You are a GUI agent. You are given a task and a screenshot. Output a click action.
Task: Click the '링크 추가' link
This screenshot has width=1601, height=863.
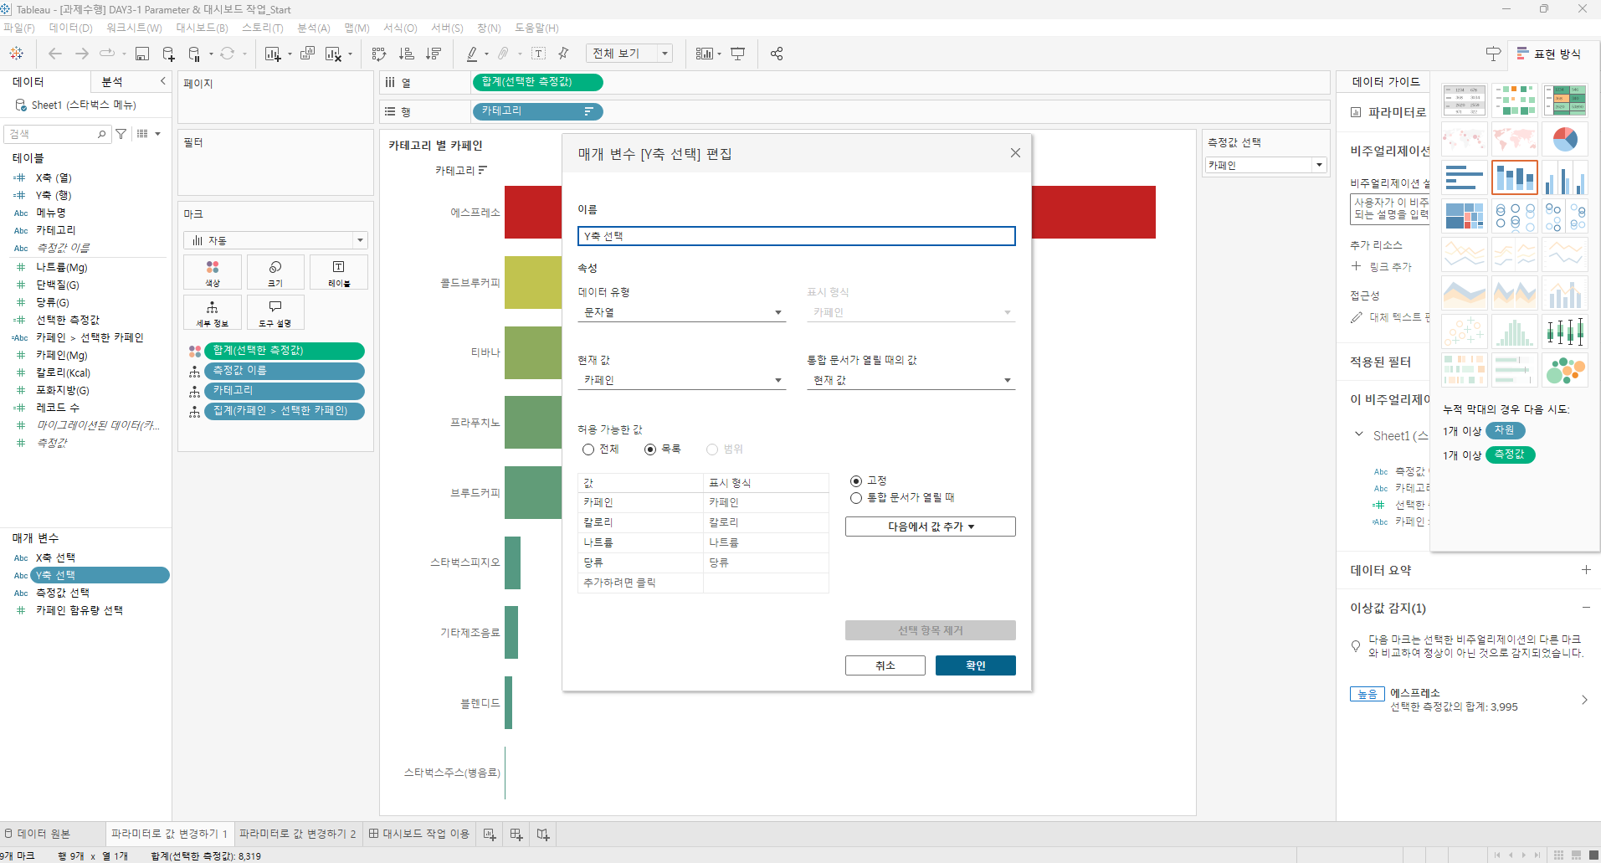pos(1390,267)
